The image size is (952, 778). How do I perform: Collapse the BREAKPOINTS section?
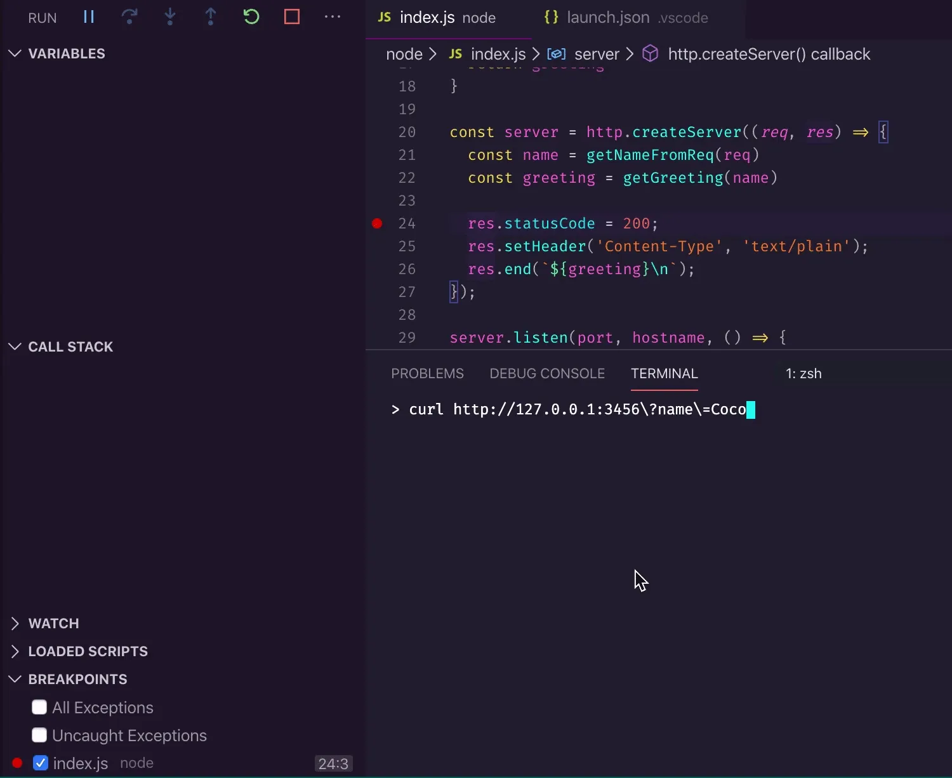point(15,679)
